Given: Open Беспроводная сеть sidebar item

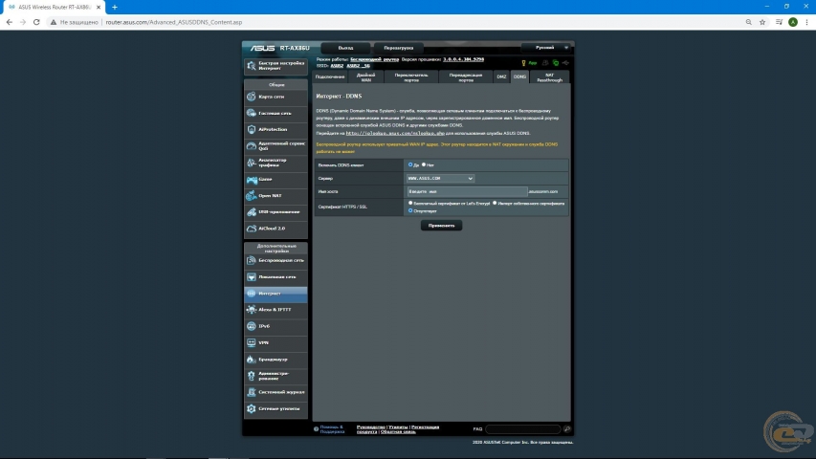Looking at the screenshot, I should 276,260.
